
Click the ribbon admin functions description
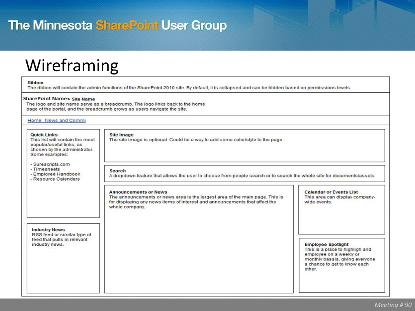(x=189, y=88)
